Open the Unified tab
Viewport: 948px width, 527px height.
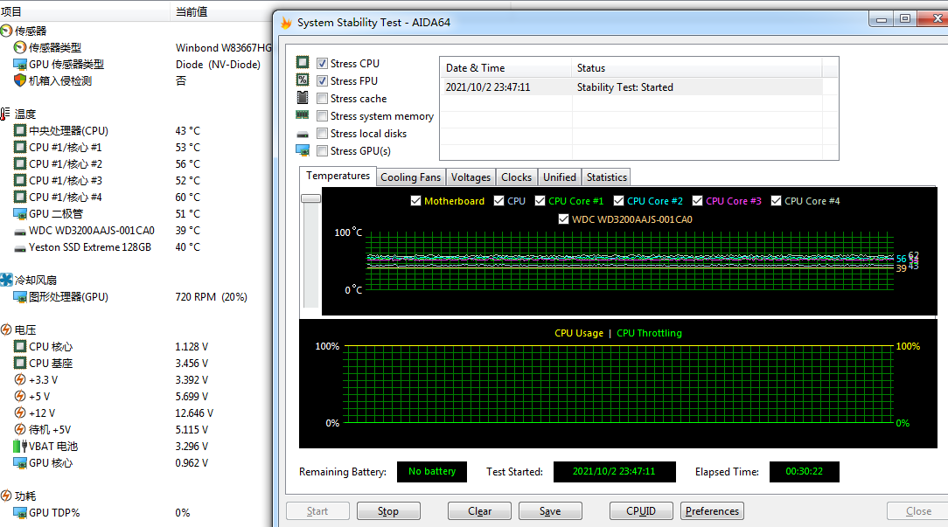tap(559, 177)
